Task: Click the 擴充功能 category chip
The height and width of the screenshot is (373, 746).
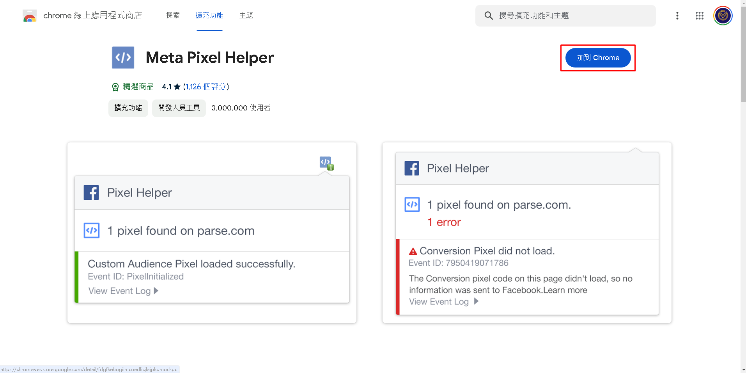Action: (128, 108)
